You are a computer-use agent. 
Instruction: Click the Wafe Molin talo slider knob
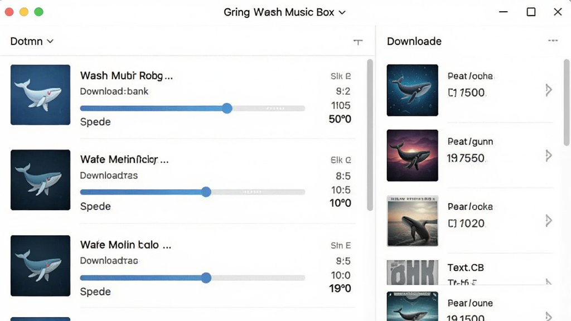pos(206,278)
